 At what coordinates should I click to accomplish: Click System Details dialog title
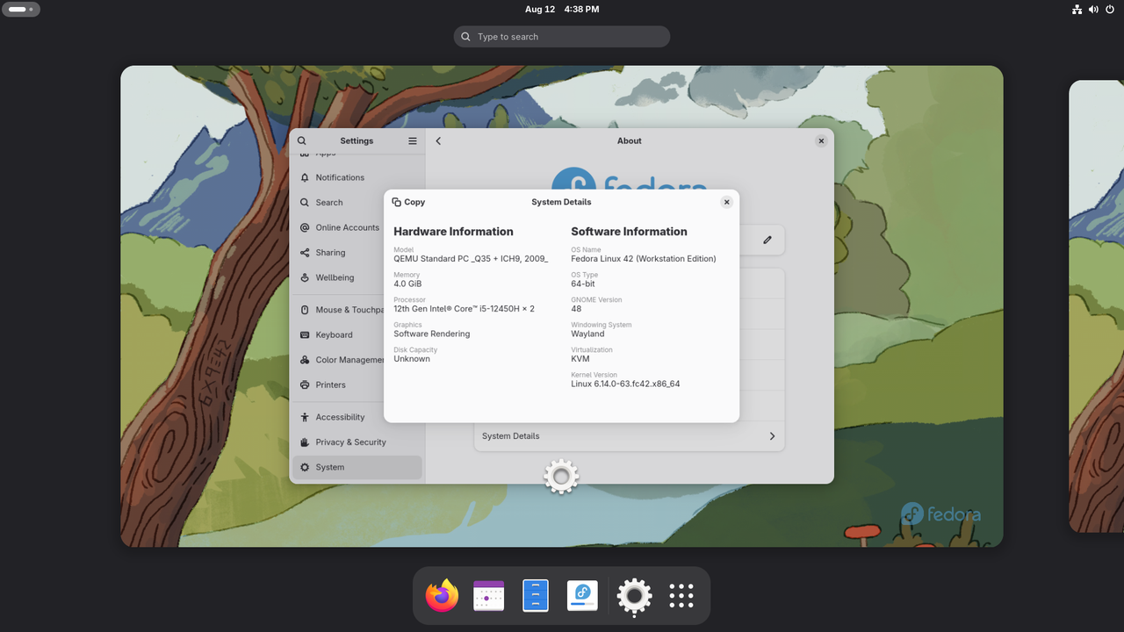coord(561,202)
